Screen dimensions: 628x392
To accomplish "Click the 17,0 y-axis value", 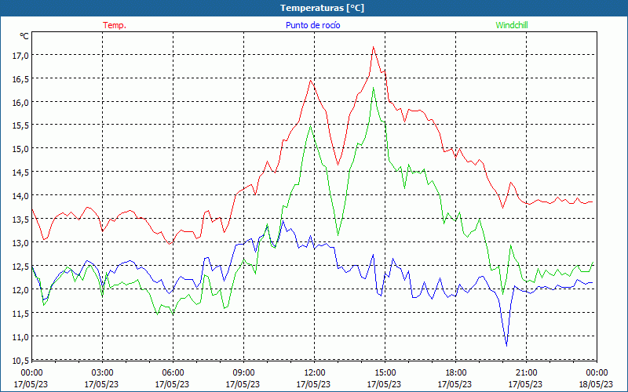I will tap(20, 55).
